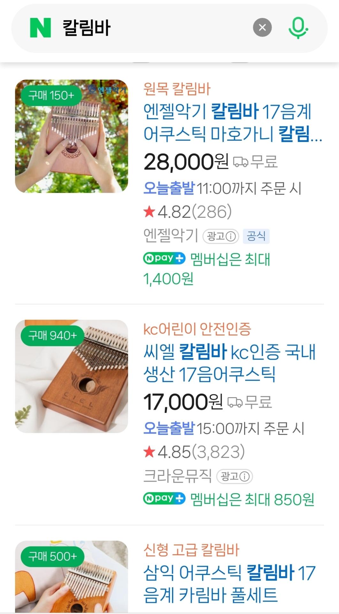Image resolution: width=339 pixels, height=614 pixels.
Task: Clear the search text with X button
Action: point(262,28)
